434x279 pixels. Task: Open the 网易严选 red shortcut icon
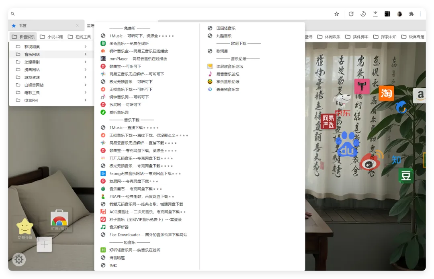point(328,121)
